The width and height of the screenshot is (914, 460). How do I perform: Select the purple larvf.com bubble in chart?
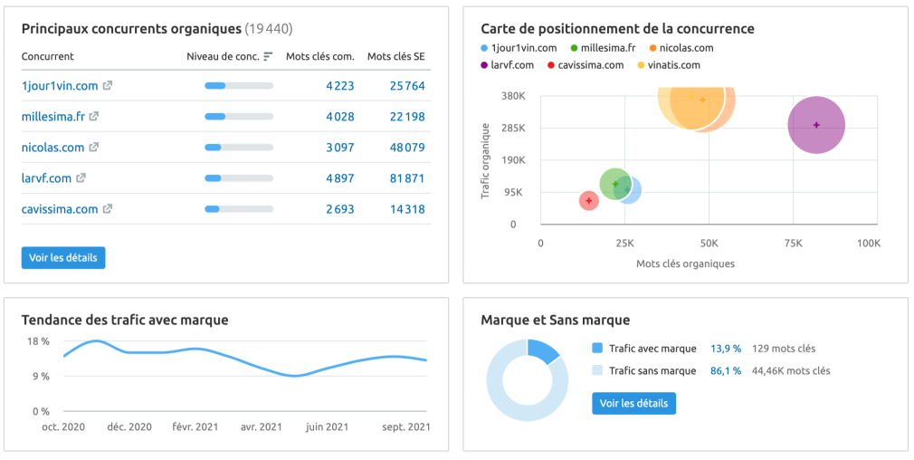tap(816, 125)
